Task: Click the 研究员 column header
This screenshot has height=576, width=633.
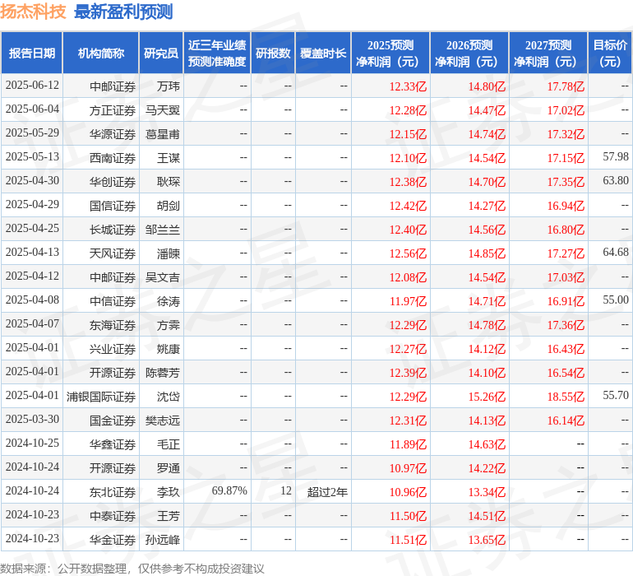Action: point(160,53)
